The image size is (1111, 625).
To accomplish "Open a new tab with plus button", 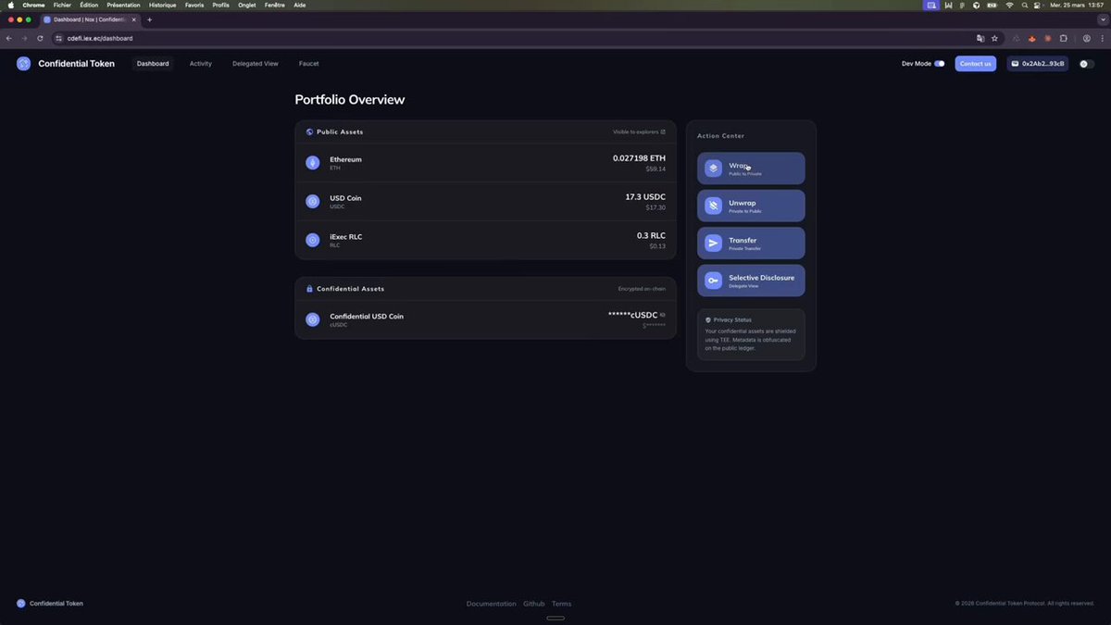I will 149,19.
